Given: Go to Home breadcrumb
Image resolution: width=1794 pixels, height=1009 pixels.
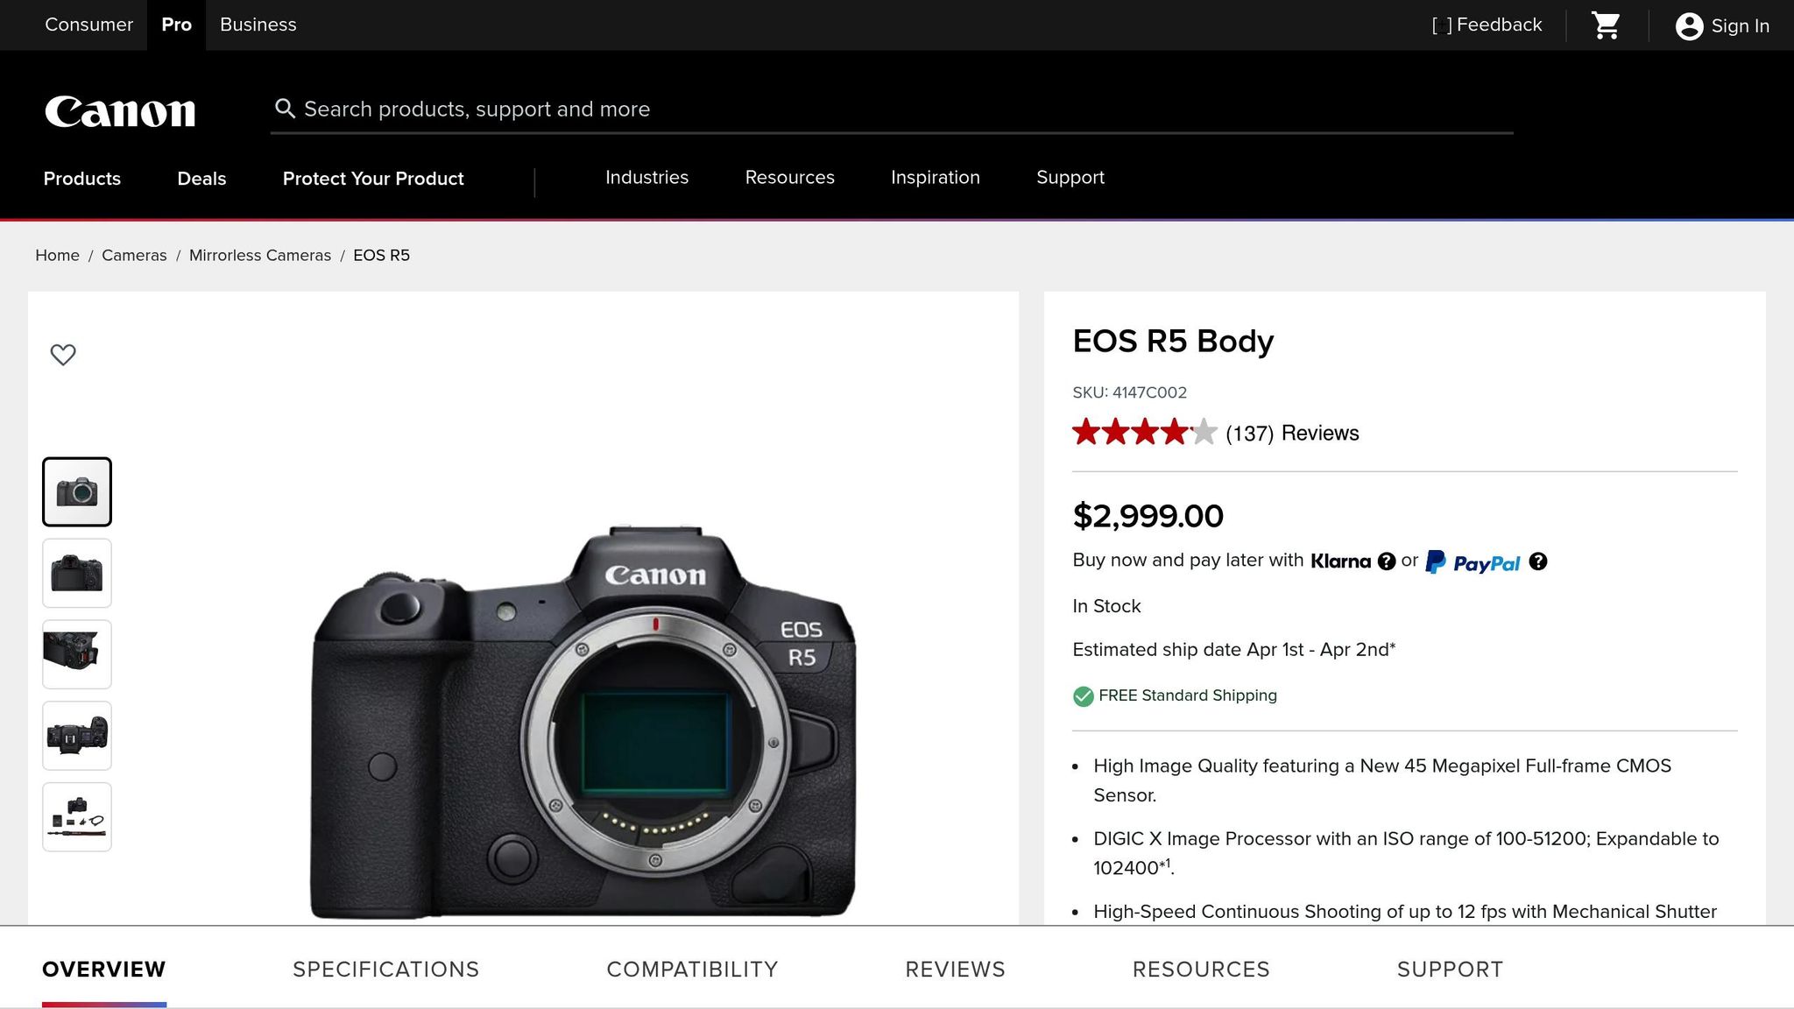Looking at the screenshot, I should tap(57, 256).
